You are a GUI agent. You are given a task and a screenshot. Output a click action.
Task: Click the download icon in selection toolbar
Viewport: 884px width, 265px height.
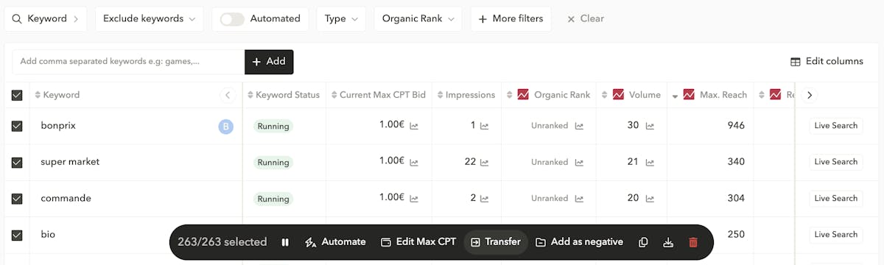(x=668, y=242)
